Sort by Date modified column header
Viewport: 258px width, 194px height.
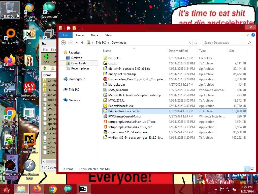178,51
